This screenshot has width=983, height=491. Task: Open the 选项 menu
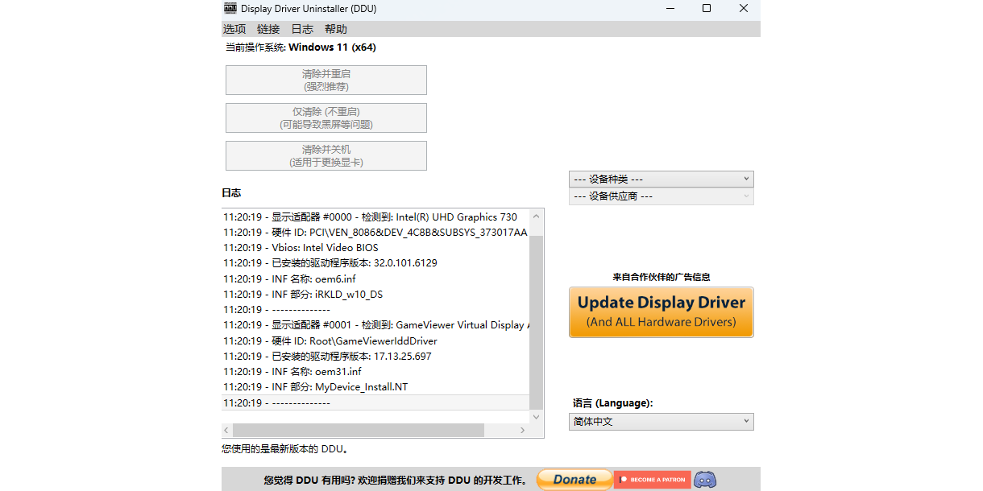click(x=234, y=29)
